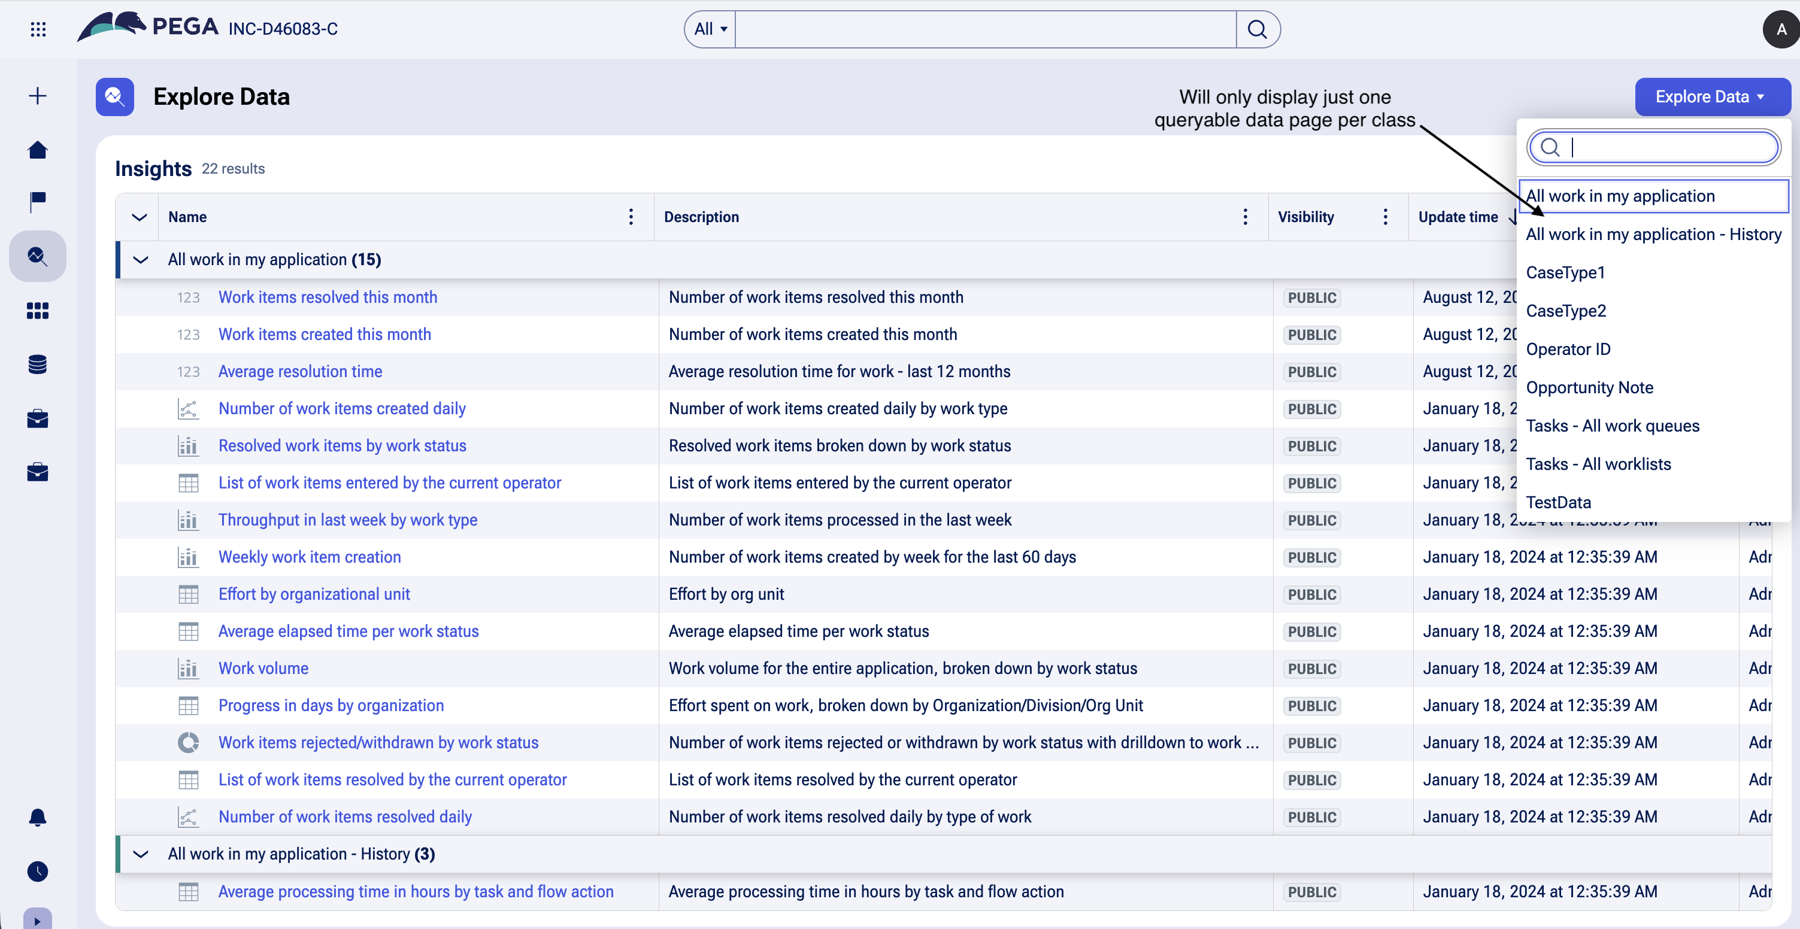Collapse all groups via header chevron
This screenshot has height=929, width=1800.
coord(139,217)
